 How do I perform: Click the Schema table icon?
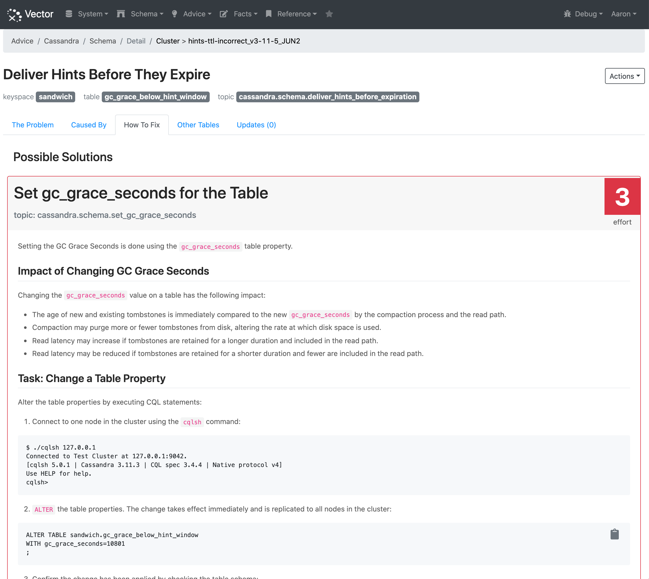121,14
